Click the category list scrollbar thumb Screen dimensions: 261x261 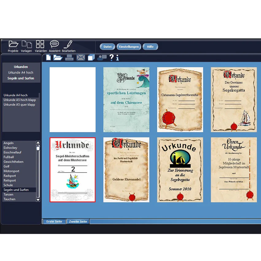tap(38, 148)
